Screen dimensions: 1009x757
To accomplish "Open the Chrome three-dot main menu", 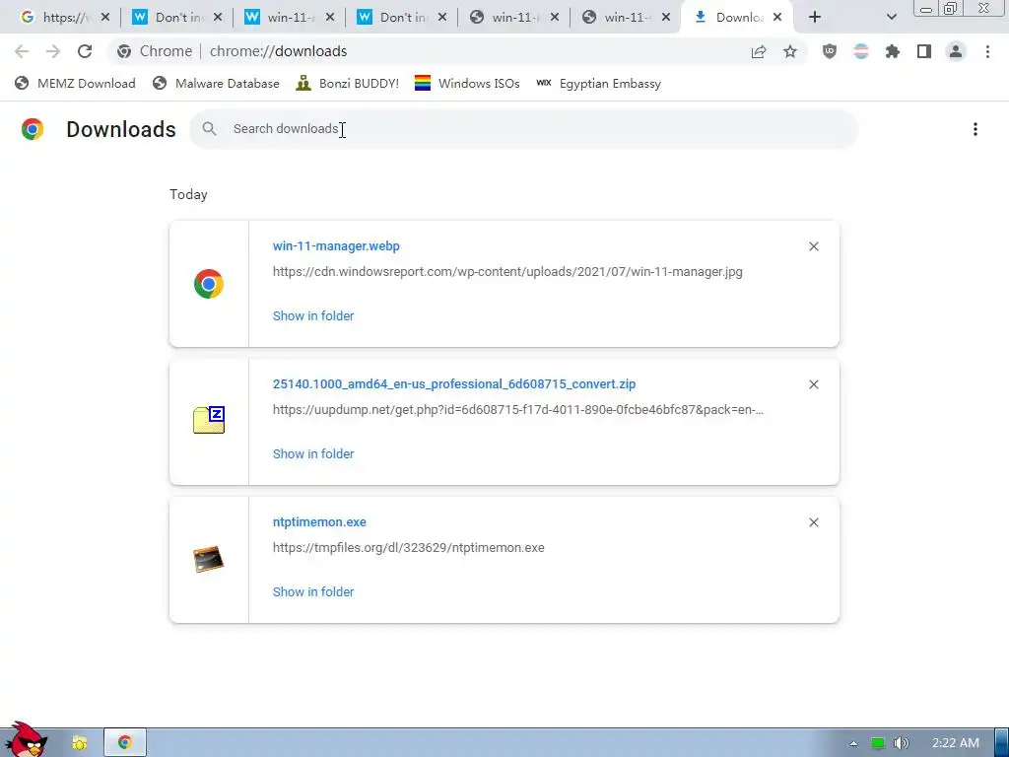I will (x=987, y=51).
